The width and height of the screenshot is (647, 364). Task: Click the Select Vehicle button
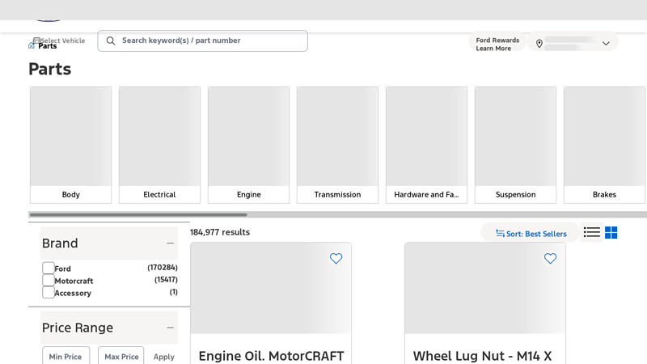coord(59,40)
